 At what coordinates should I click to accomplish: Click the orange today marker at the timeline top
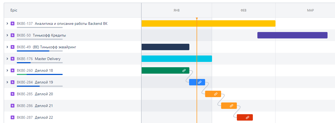pos(197,19)
